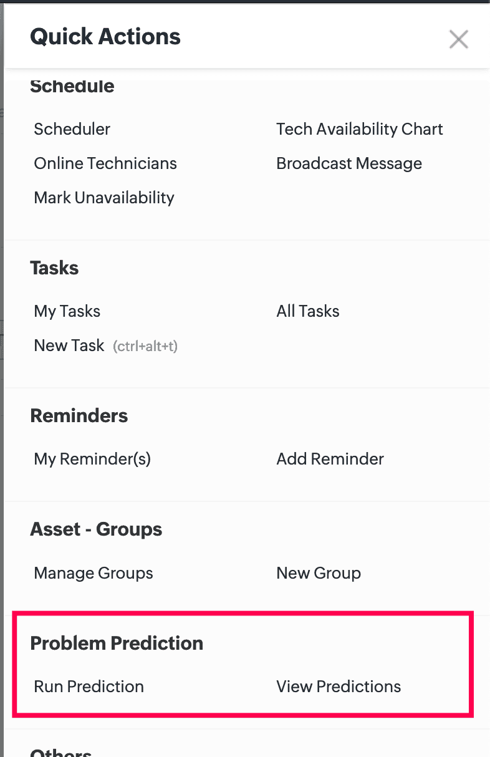This screenshot has height=757, width=490.
Task: Show All Tasks
Action: pyautogui.click(x=308, y=311)
